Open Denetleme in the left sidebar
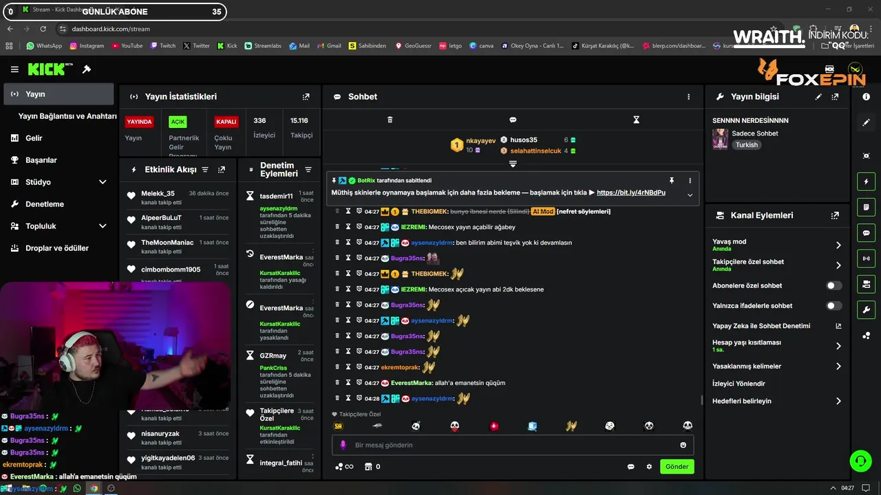The width and height of the screenshot is (881, 495). (59, 204)
